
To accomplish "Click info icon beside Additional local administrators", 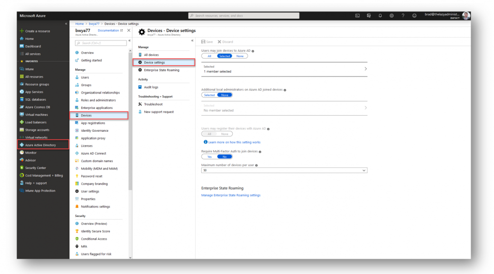I will pos(285,90).
